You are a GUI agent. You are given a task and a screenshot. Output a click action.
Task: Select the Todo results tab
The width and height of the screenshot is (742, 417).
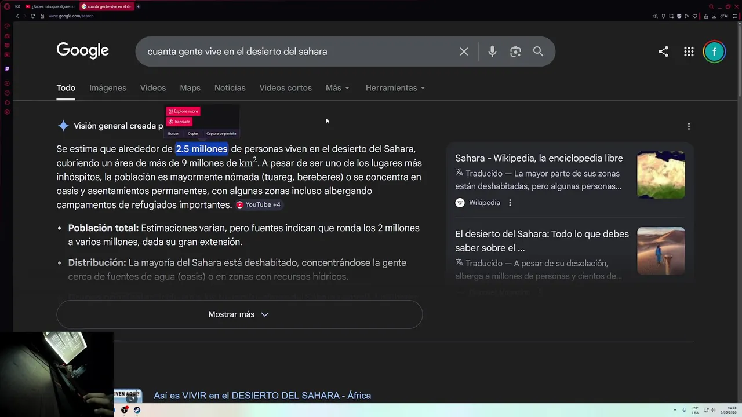[x=66, y=88]
